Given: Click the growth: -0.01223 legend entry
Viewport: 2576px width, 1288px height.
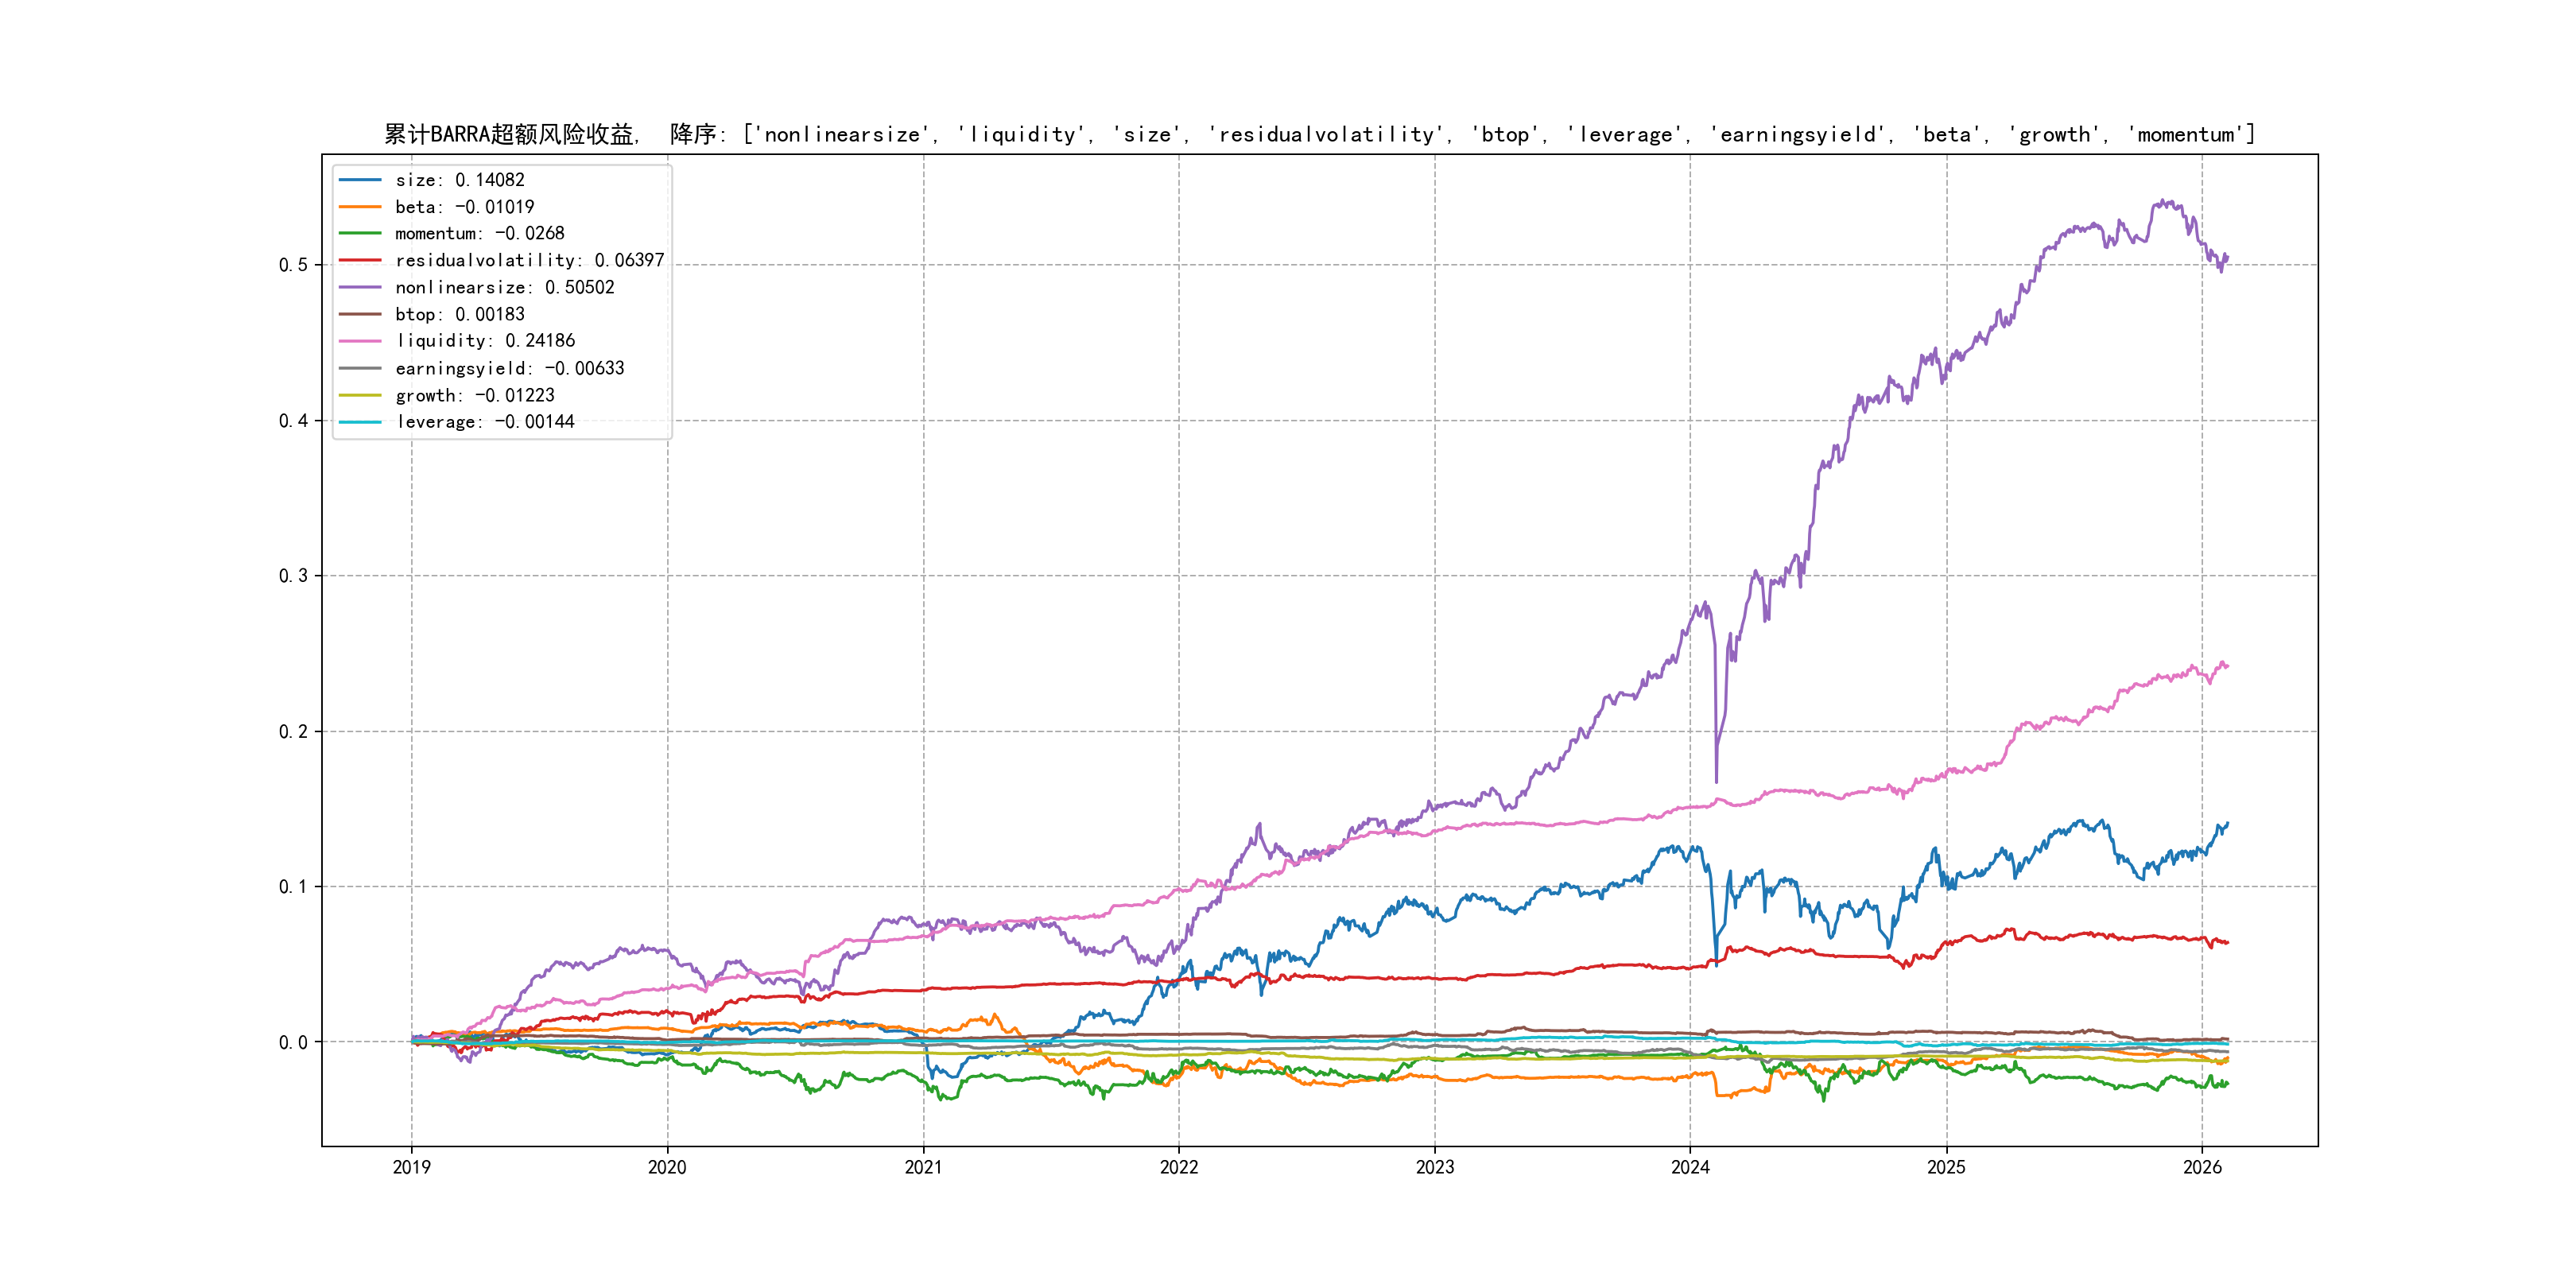Looking at the screenshot, I should [x=474, y=395].
